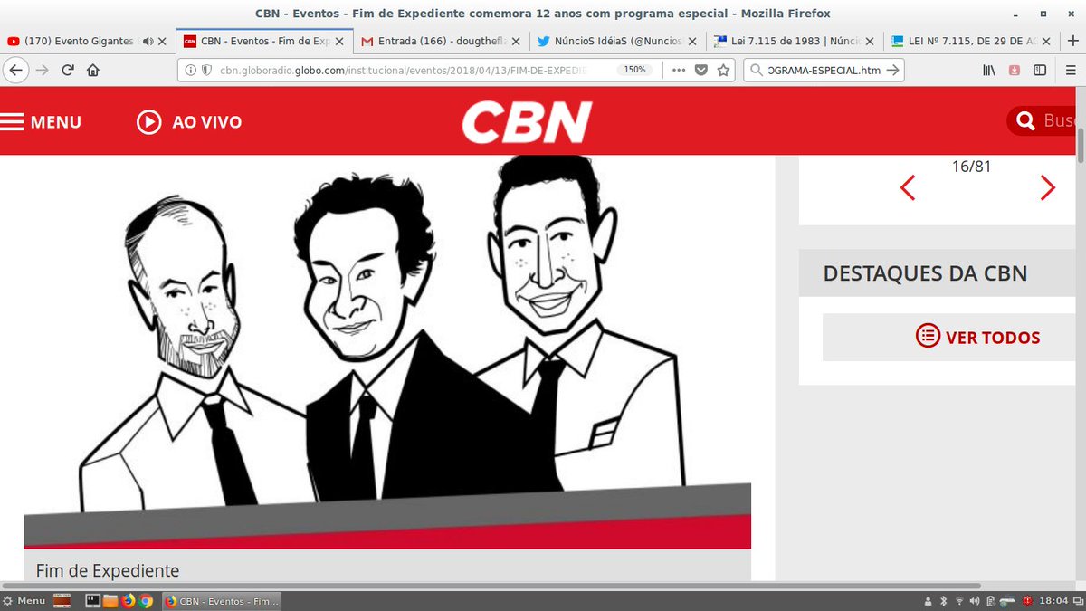Launch Chrome from the taskbar launcher

(146, 601)
